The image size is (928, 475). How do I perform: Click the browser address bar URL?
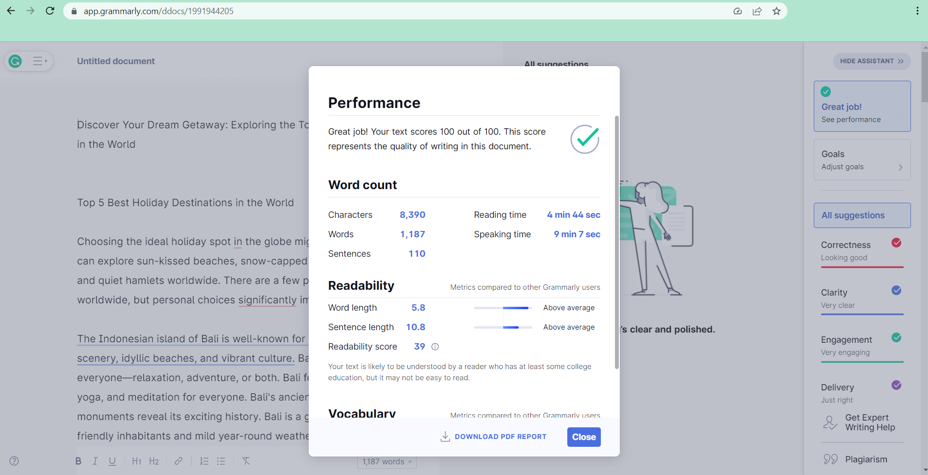[158, 11]
